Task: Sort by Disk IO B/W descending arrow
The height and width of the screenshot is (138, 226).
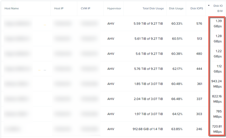Action: (x=209, y=6)
